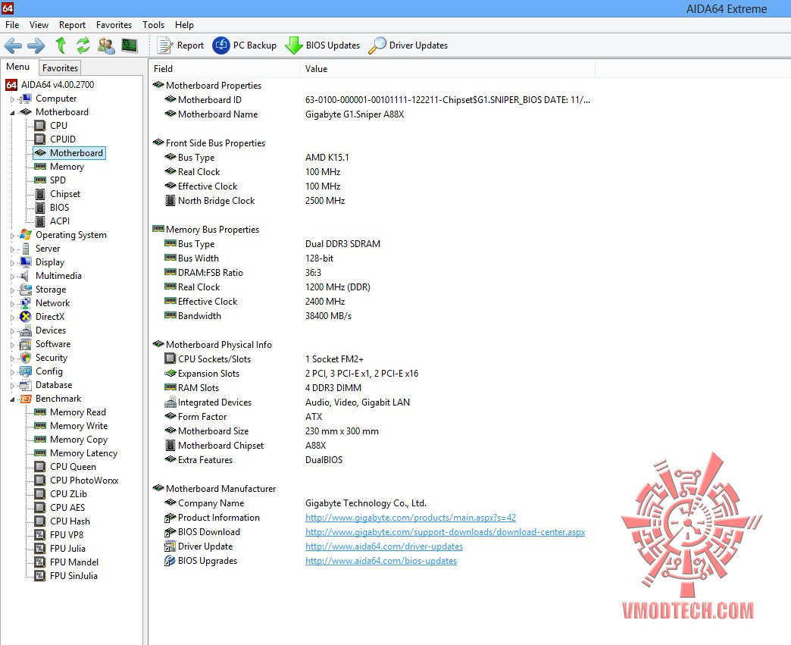This screenshot has height=645, width=791.
Task: Select the Expansion Slots row
Action: coord(372,374)
